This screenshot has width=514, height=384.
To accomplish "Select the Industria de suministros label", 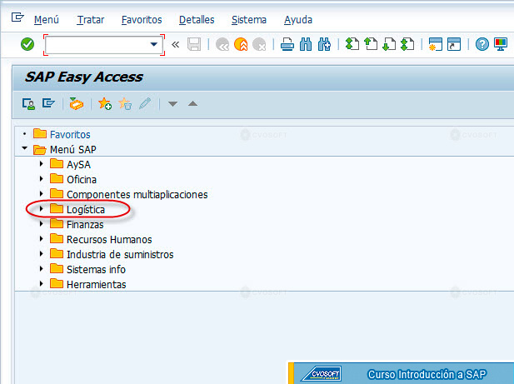I will (x=120, y=255).
